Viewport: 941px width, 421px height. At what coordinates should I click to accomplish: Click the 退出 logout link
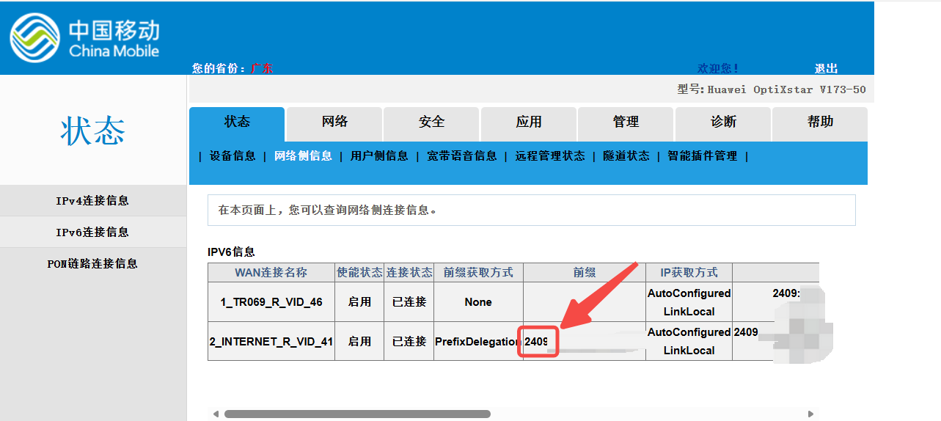click(826, 68)
